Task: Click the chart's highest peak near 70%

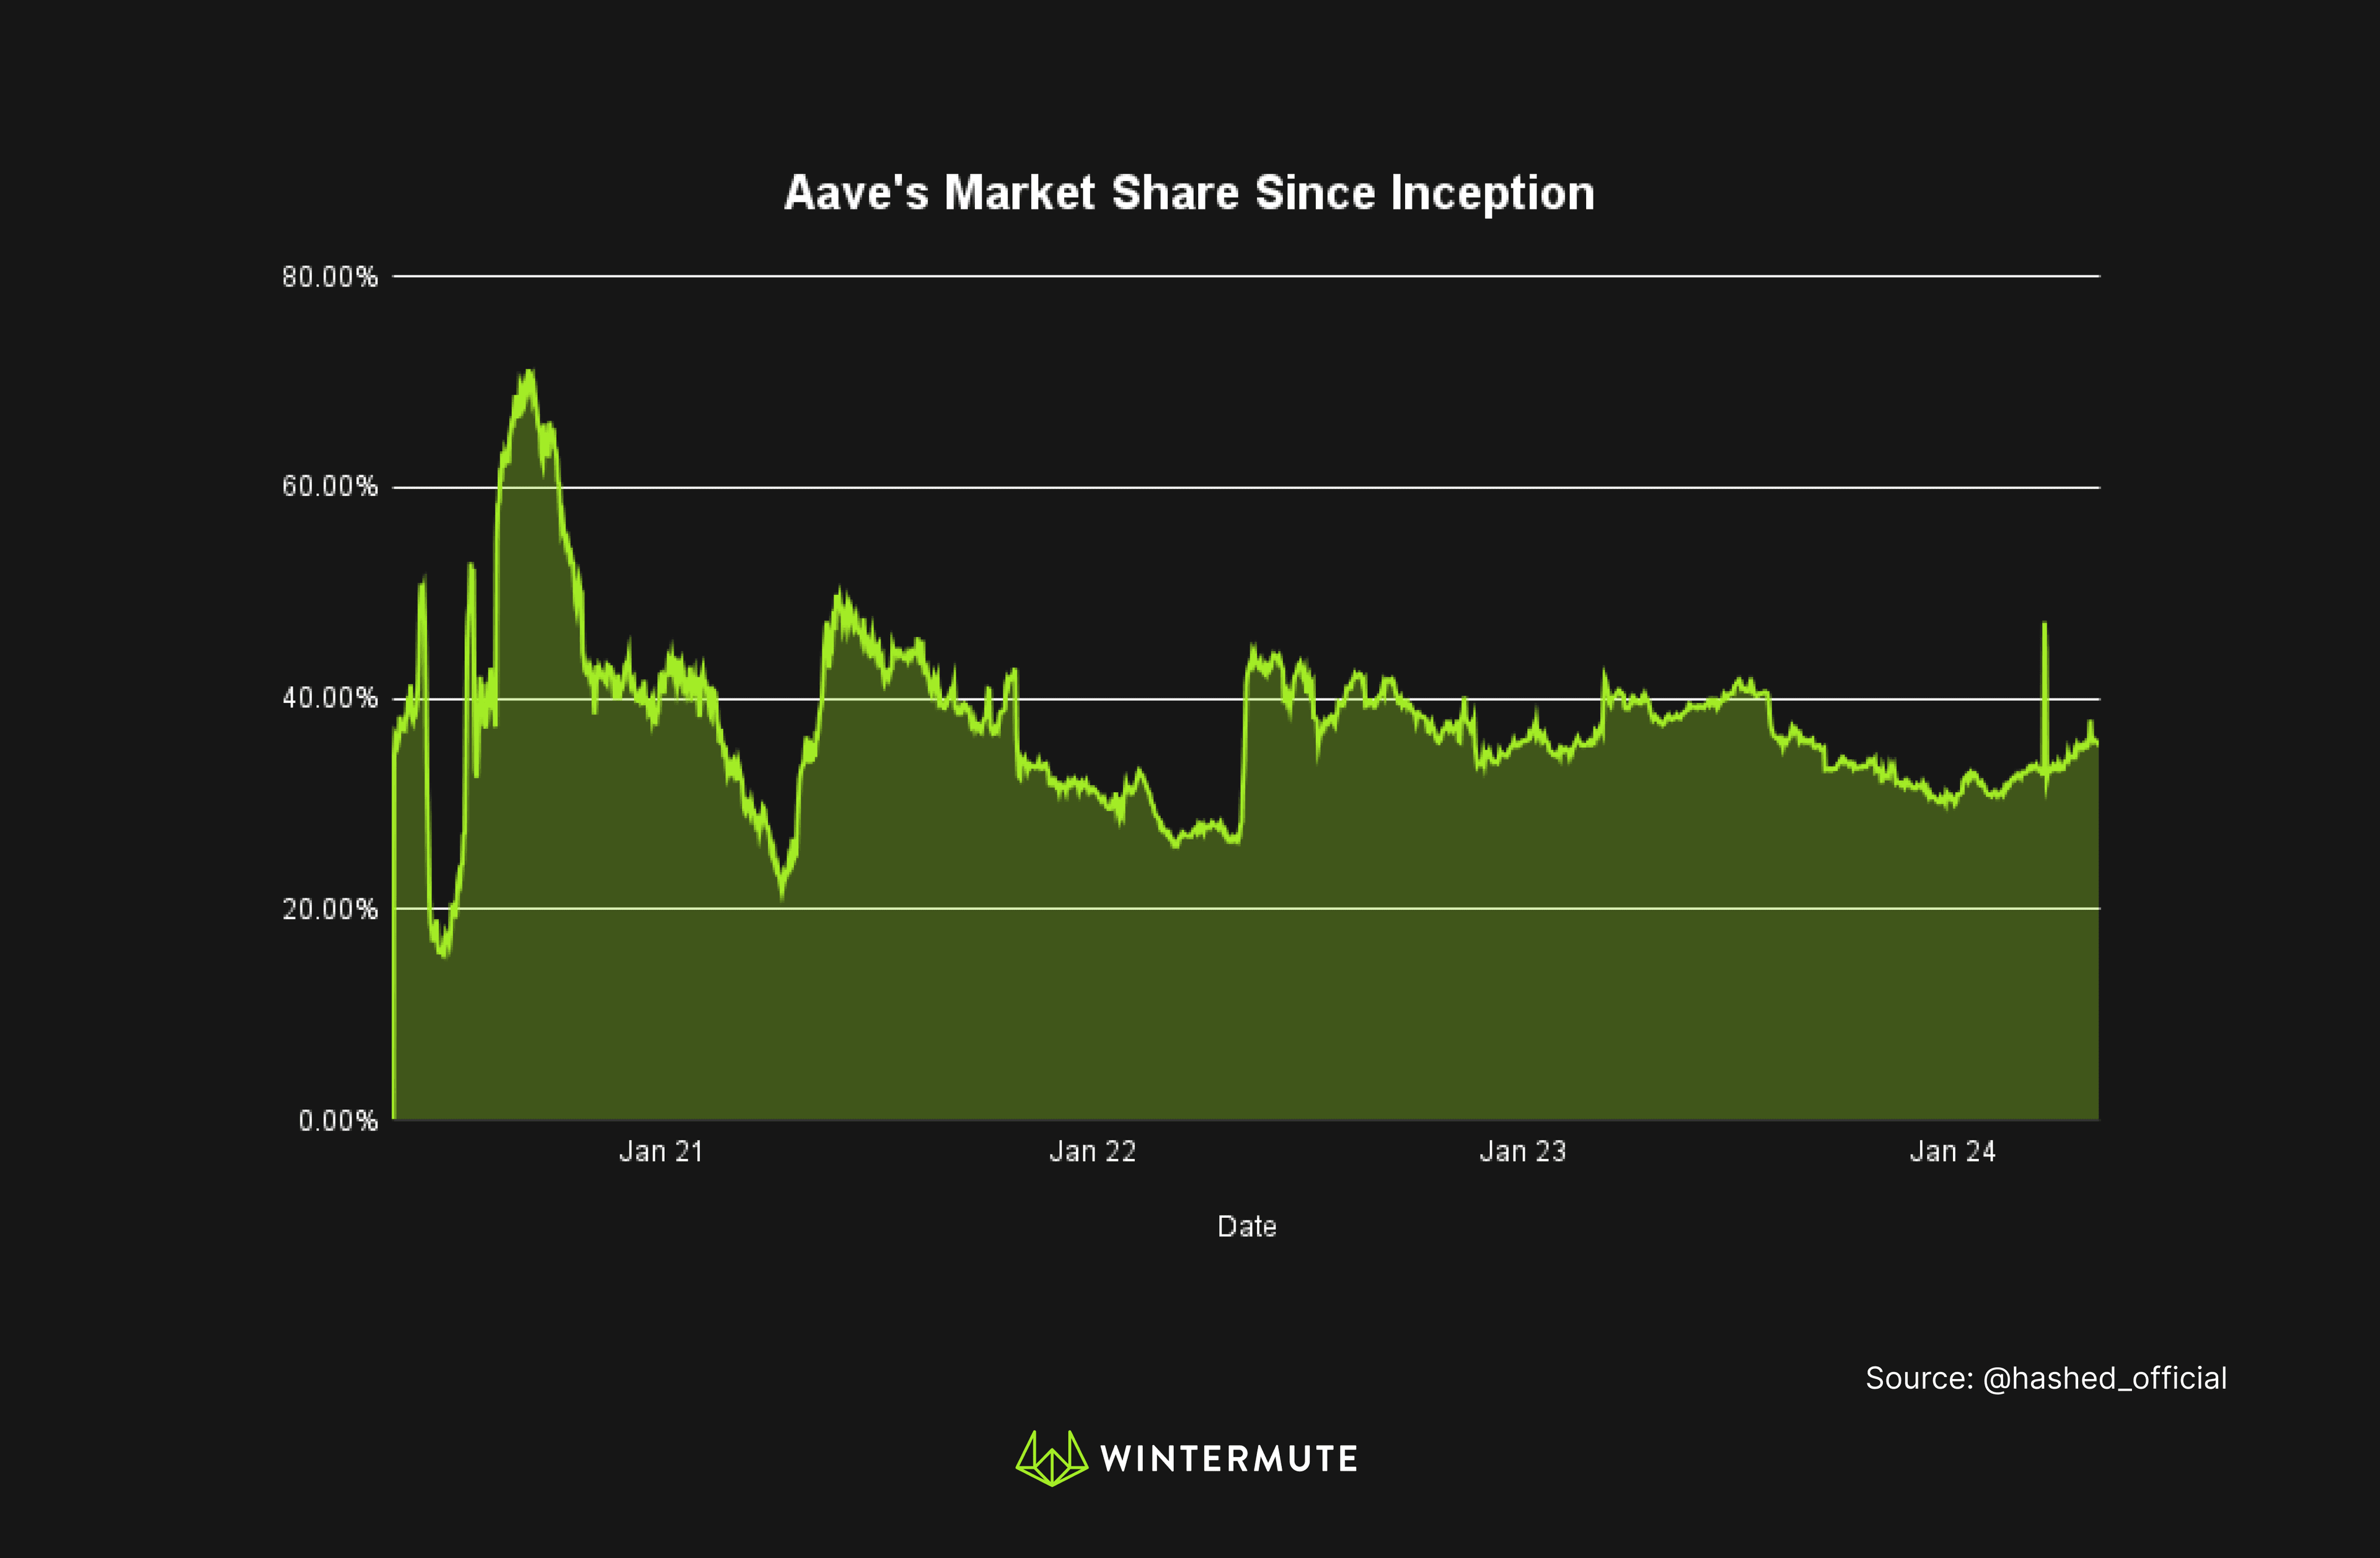Action: (x=528, y=373)
